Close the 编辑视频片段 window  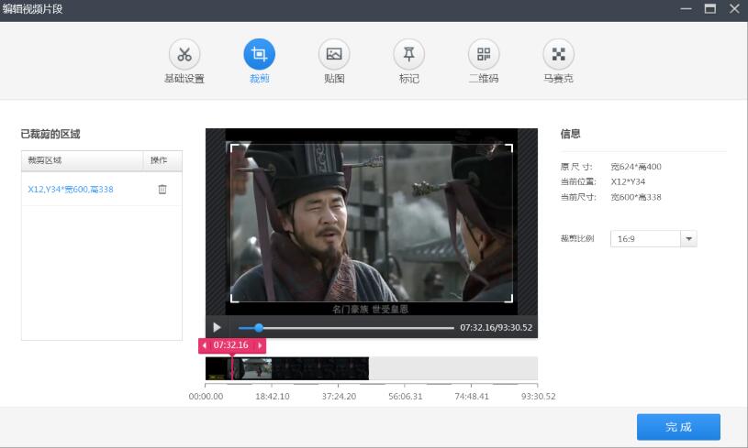pos(734,9)
